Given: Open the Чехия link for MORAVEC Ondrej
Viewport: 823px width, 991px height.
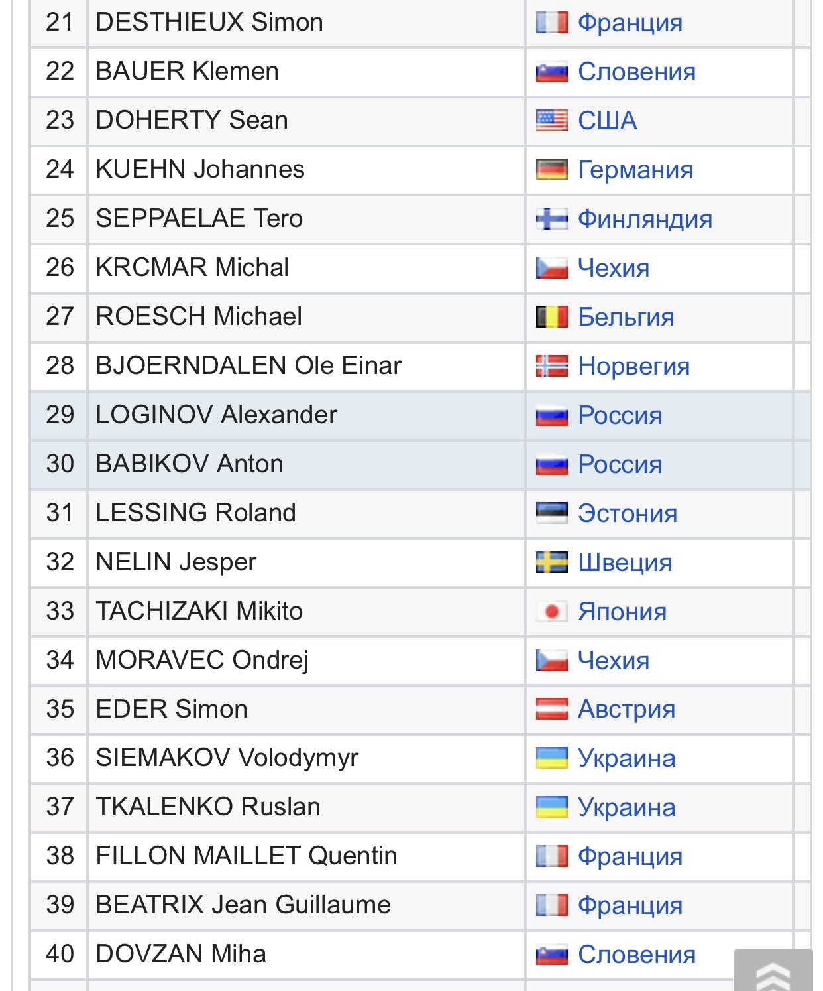Looking at the screenshot, I should [x=614, y=660].
